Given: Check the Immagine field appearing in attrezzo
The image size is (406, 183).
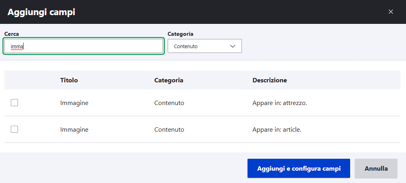Looking at the screenshot, I should 14,103.
